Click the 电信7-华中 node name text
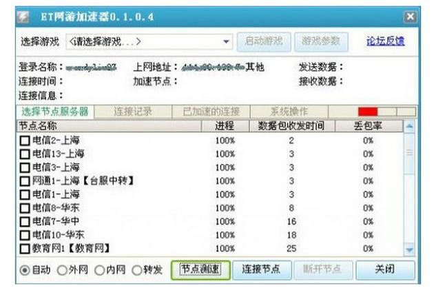Image resolution: width=436 pixels, height=288 pixels. tap(56, 221)
